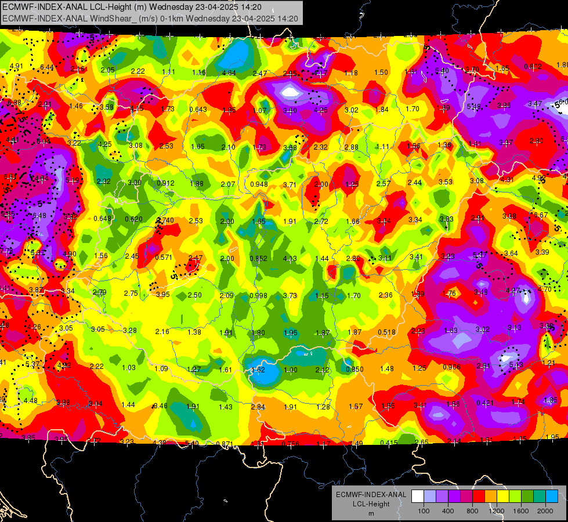The width and height of the screenshot is (568, 522).
Task: Click the wind shear value 2.84
Action: coord(258,407)
